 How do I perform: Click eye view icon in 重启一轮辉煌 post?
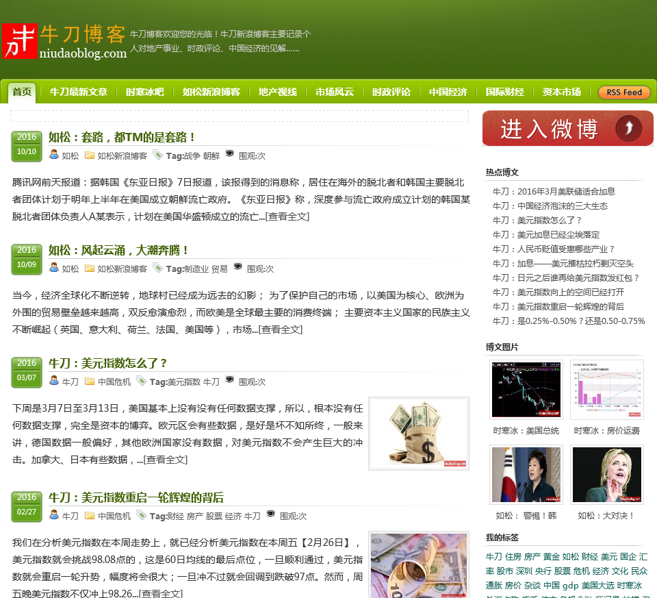click(x=271, y=513)
